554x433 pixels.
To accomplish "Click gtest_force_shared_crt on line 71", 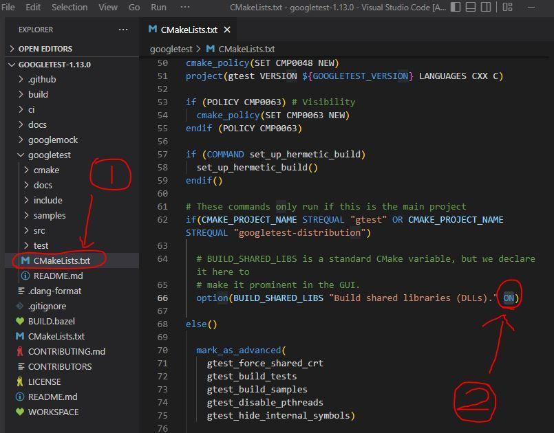I will (265, 364).
